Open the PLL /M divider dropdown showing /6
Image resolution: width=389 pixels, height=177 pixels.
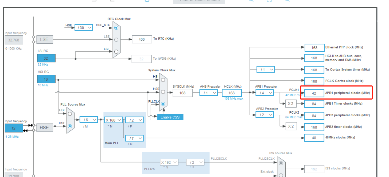point(89,120)
